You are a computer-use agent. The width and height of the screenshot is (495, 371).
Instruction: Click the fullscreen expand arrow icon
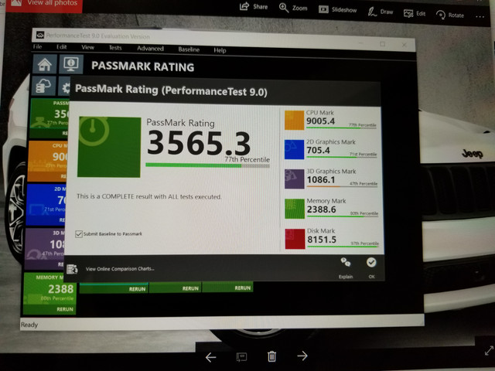click(489, 350)
